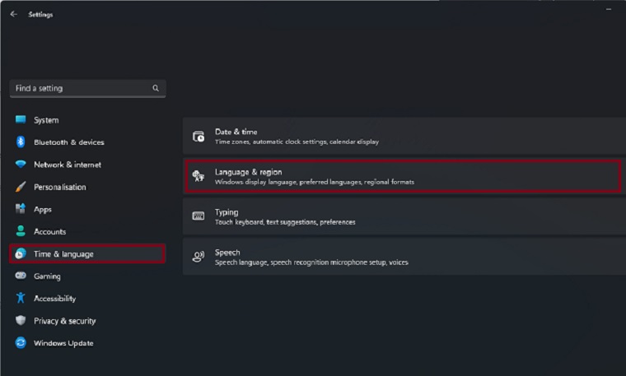Focus the Find a setting search box
The height and width of the screenshot is (376, 626).
click(x=78, y=88)
